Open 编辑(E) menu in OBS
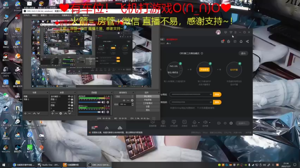300x168 pixels. click(x=35, y=15)
